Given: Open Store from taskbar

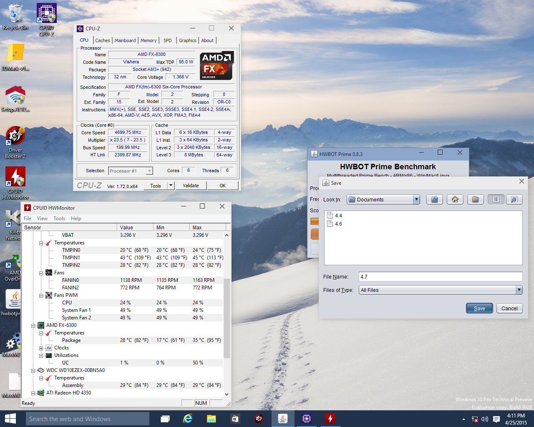Looking at the screenshot, I should [x=235, y=419].
